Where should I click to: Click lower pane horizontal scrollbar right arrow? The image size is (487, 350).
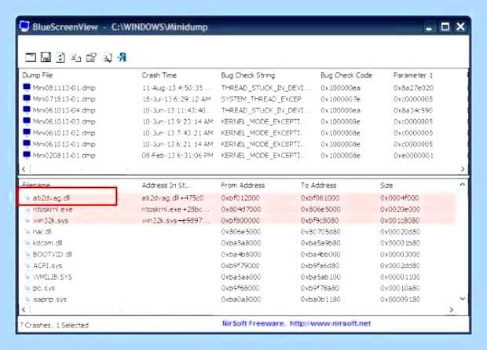pyautogui.click(x=452, y=310)
